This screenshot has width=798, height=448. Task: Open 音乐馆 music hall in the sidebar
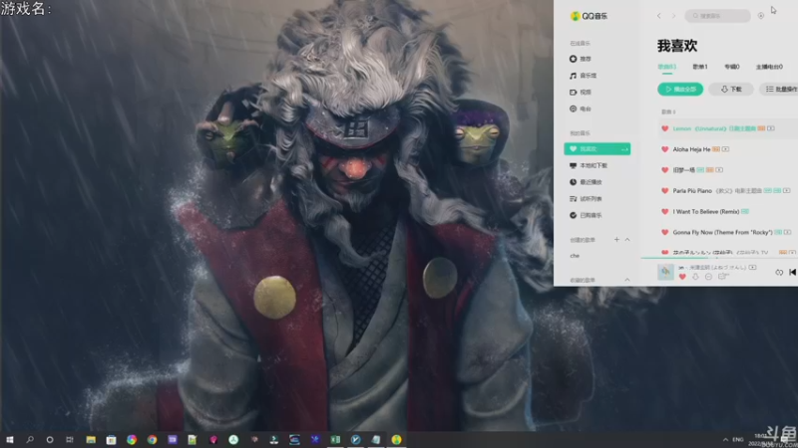point(583,76)
